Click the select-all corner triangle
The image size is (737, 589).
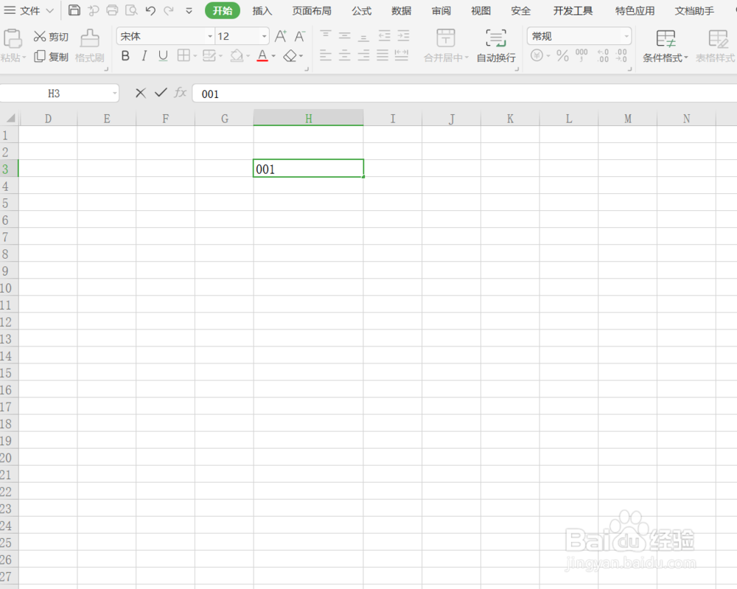10,118
